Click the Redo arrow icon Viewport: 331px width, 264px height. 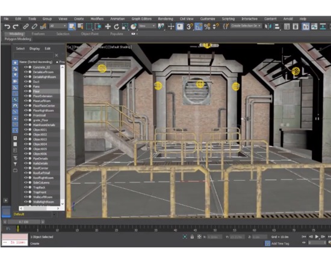[x=16, y=26]
